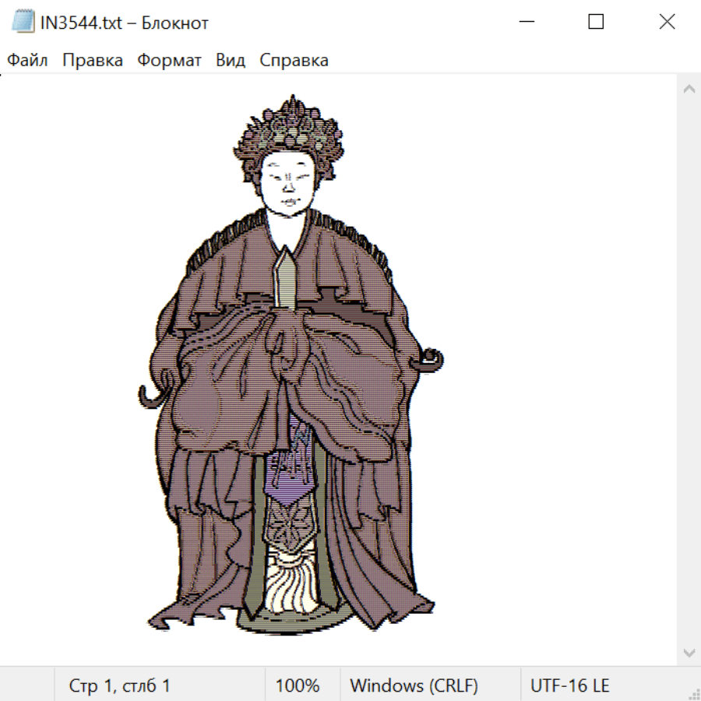Maximize the Блокнот window
The height and width of the screenshot is (701, 701).
596,23
